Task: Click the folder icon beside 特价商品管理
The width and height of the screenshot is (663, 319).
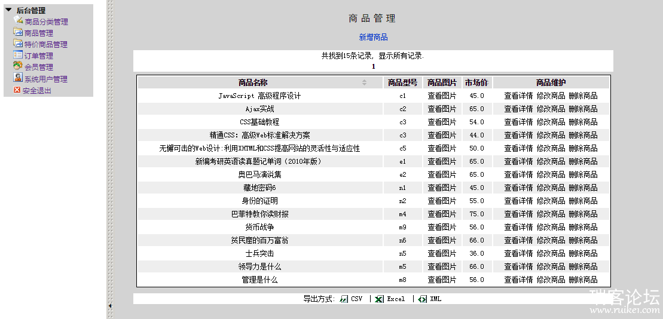Action: pyautogui.click(x=18, y=43)
